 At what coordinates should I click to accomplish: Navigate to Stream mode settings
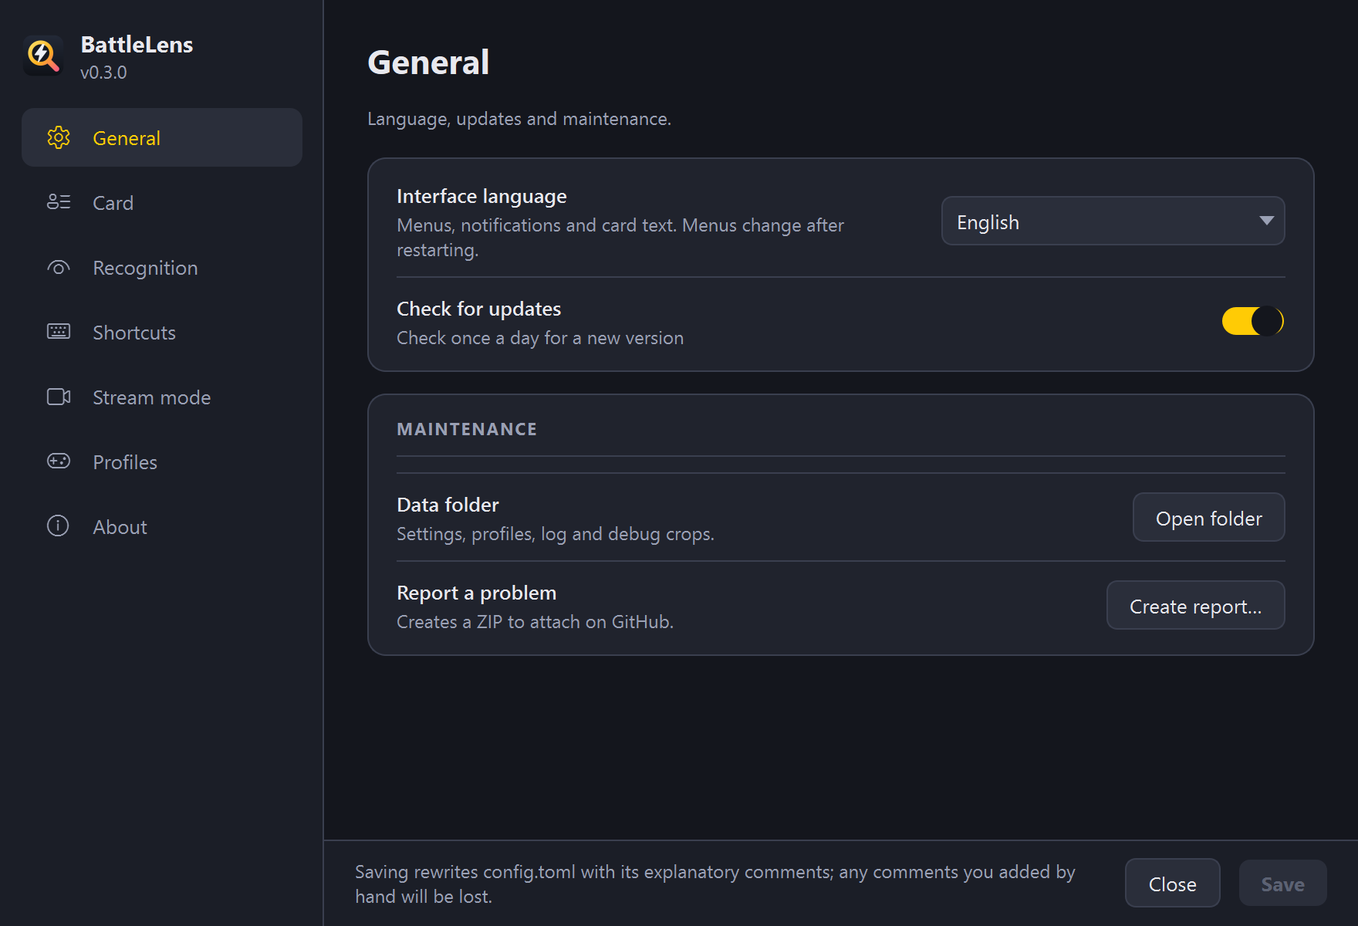coord(162,397)
